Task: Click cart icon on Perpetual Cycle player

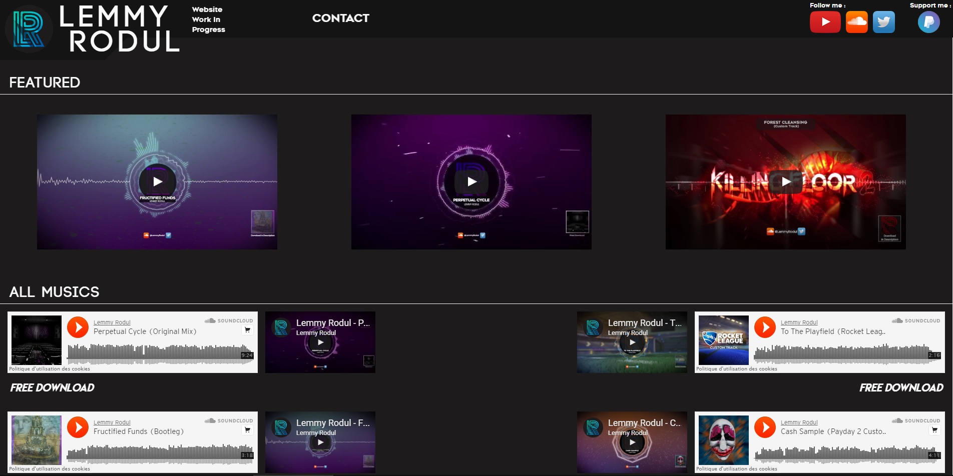Action: coord(247,330)
